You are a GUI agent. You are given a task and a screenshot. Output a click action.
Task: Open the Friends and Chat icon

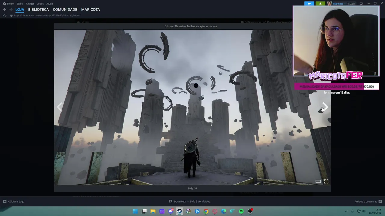(x=380, y=202)
